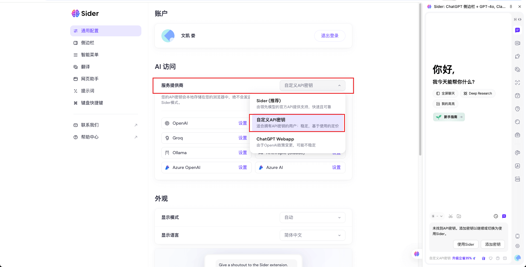Image resolution: width=526 pixels, height=267 pixels.
Task: Click the 升级立省35% upgrade link
Action: pos(462,258)
